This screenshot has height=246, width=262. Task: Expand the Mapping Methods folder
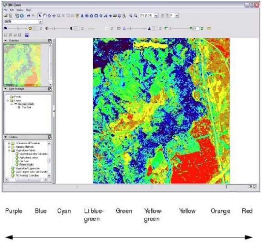(9, 146)
